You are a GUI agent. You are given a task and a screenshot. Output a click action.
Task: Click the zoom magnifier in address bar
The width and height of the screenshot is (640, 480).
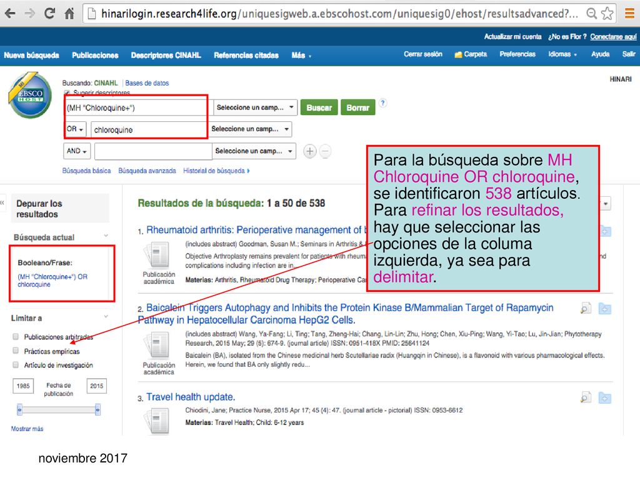(x=591, y=14)
